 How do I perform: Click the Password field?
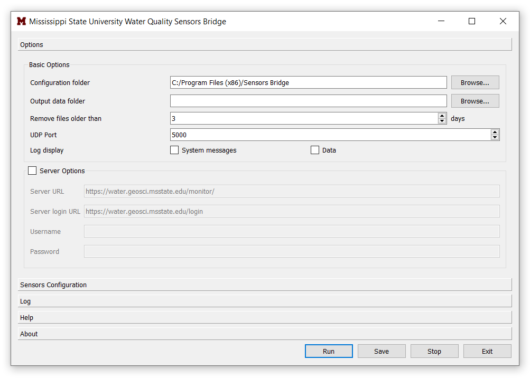292,251
